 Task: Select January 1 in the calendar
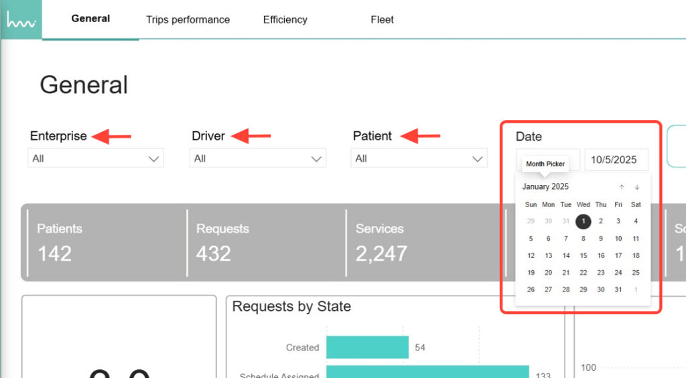pos(584,221)
